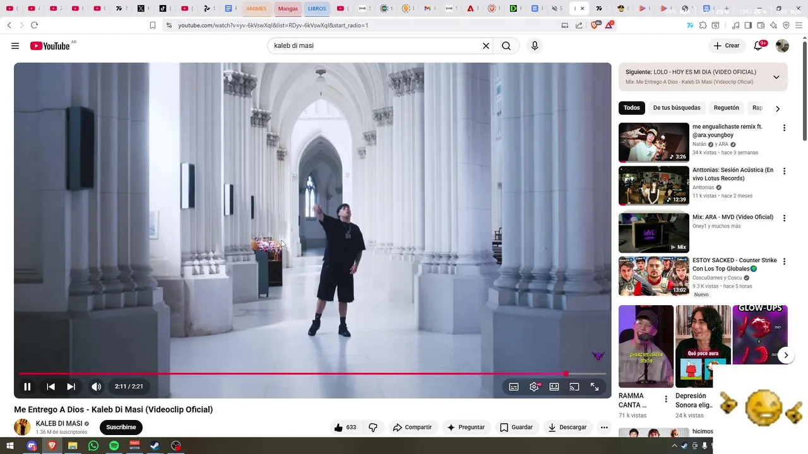This screenshot has height=454, width=808.
Task: Go to the YouTube home logo
Action: click(49, 46)
